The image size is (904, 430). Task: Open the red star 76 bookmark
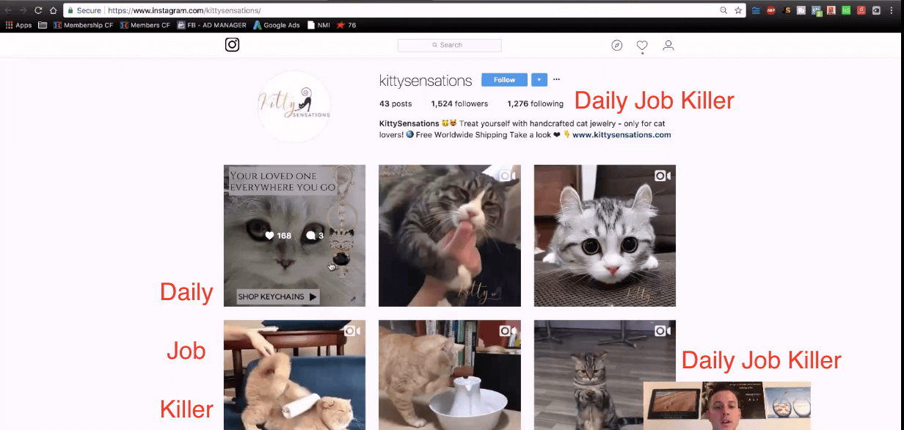[x=346, y=25]
